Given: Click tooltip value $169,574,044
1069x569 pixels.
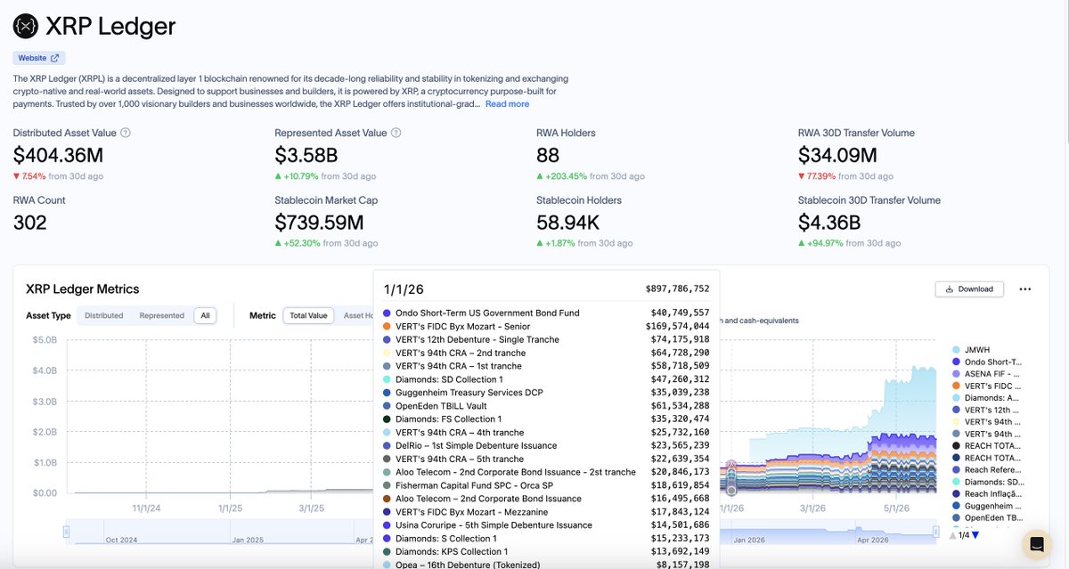Looking at the screenshot, I should (x=680, y=326).
